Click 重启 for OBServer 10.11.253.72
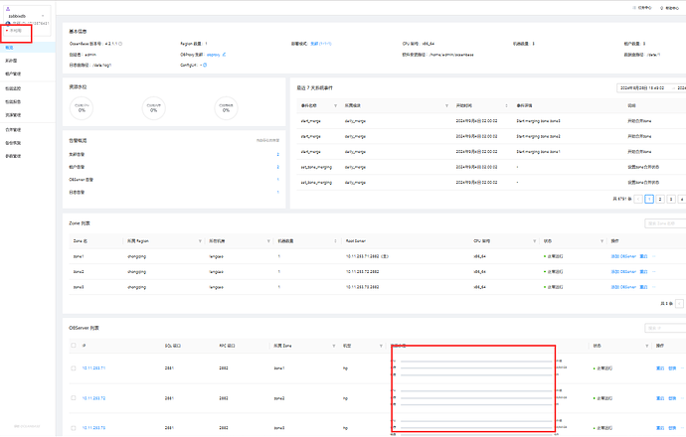The height and width of the screenshot is (437, 686). point(660,398)
